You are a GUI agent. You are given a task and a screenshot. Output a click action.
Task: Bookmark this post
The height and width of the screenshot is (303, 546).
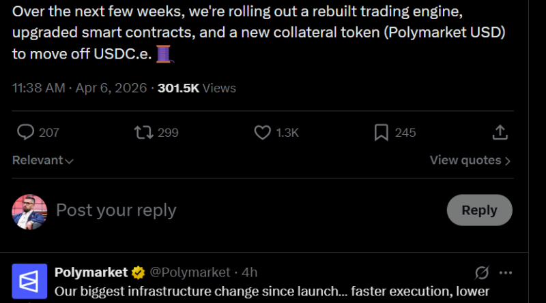[x=381, y=132]
